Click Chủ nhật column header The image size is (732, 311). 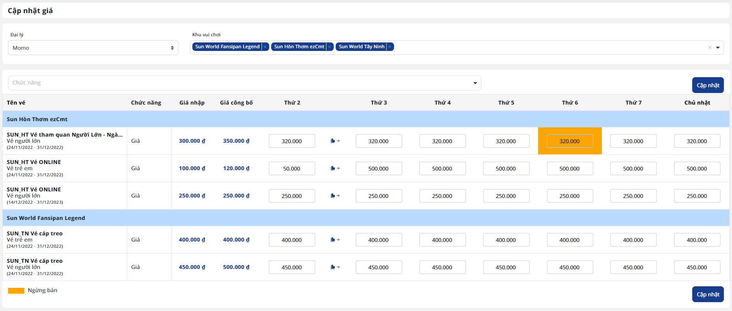pyautogui.click(x=697, y=103)
